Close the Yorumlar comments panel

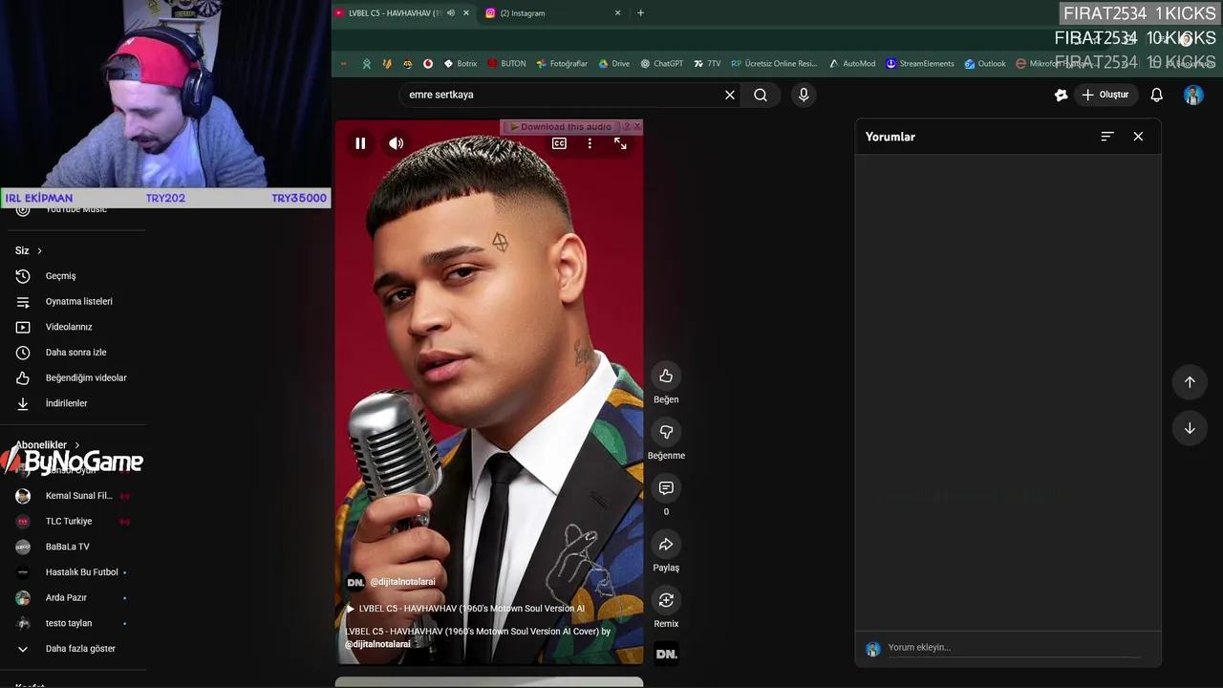coord(1138,137)
